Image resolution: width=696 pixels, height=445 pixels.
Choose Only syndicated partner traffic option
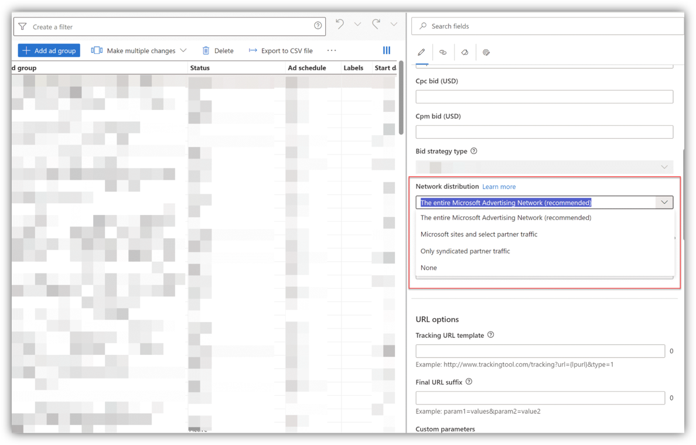pos(465,251)
